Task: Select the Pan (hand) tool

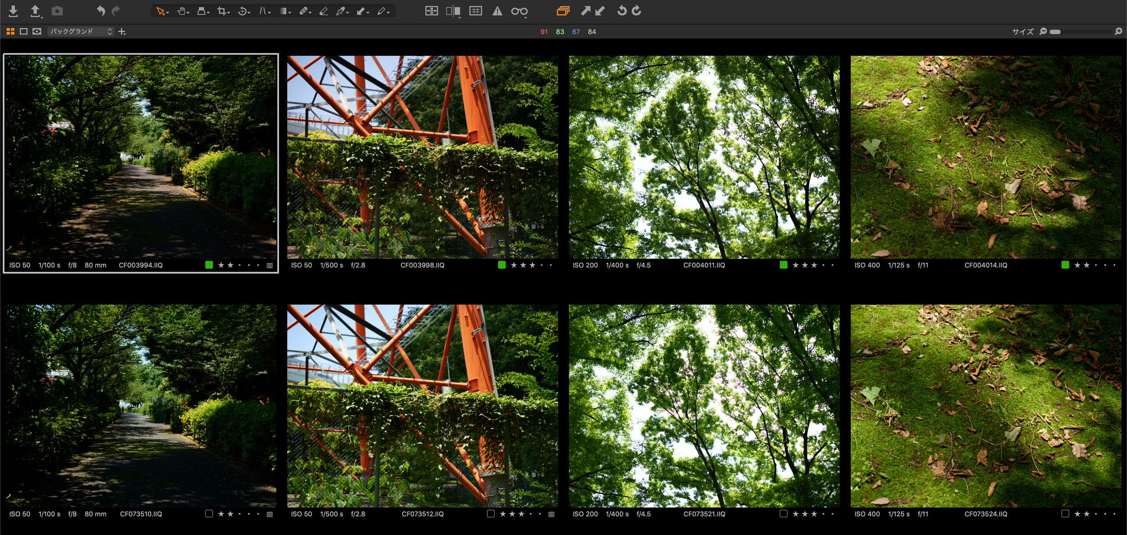Action: point(182,11)
